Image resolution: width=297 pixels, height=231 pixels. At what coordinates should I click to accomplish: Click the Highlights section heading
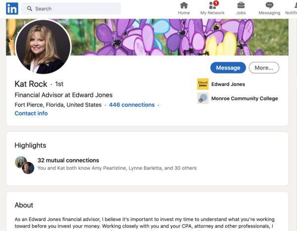pos(30,145)
